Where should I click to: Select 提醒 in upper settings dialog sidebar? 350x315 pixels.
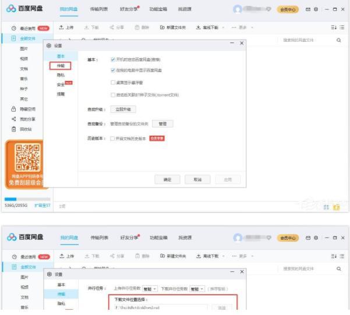coord(61,94)
